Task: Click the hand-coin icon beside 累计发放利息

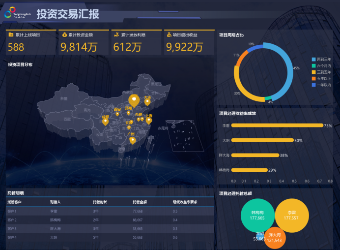Action: tap(116, 35)
